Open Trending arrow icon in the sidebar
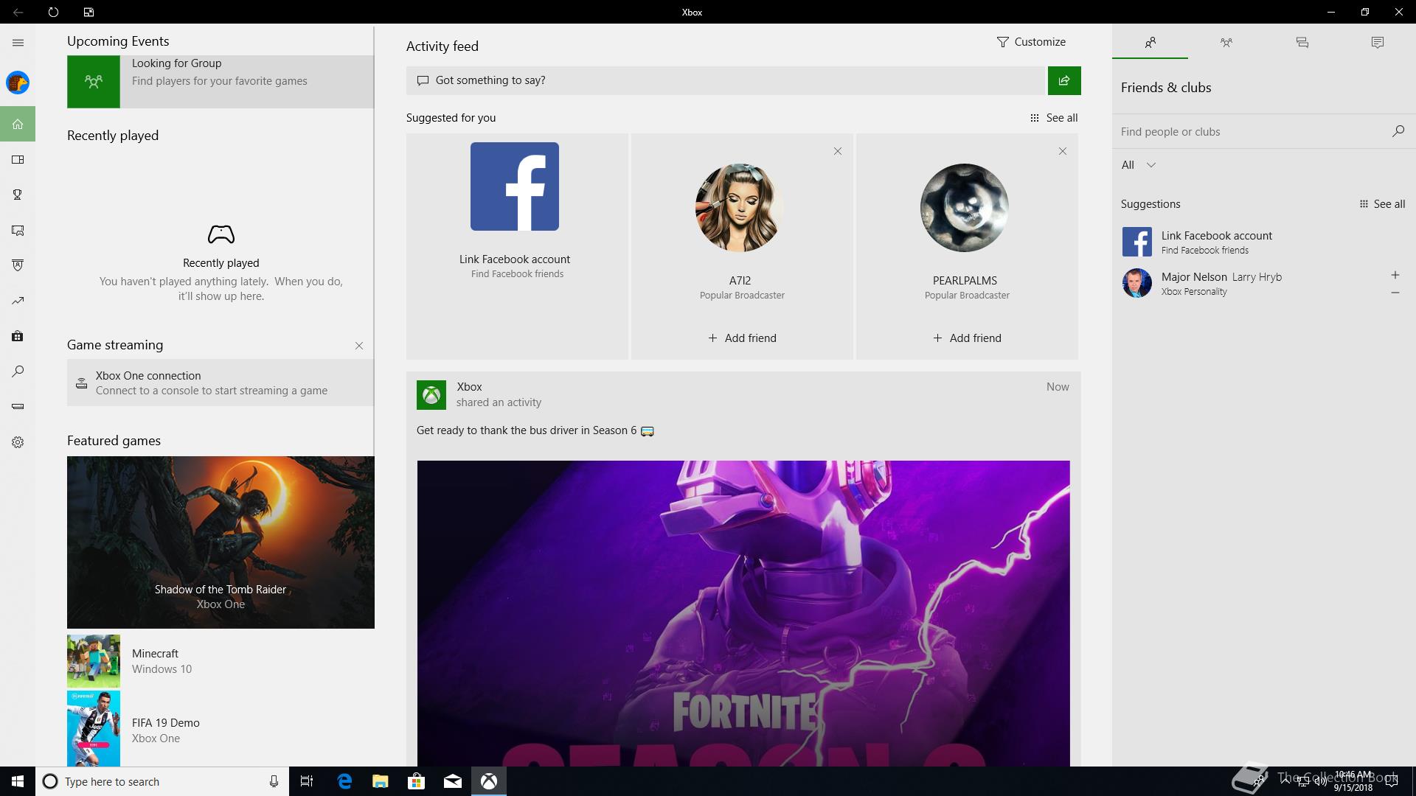This screenshot has width=1416, height=796. pos(18,301)
